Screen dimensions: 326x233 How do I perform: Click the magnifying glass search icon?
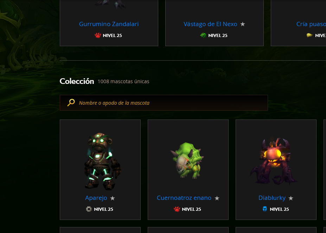[71, 103]
